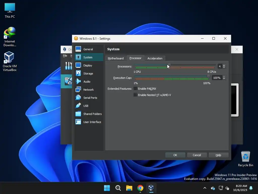Open taskbar Search
Screen dimensions: 258x194
[x=118, y=188]
